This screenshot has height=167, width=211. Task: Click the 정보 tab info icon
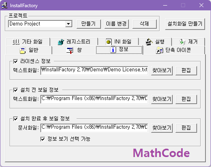click(x=113, y=49)
